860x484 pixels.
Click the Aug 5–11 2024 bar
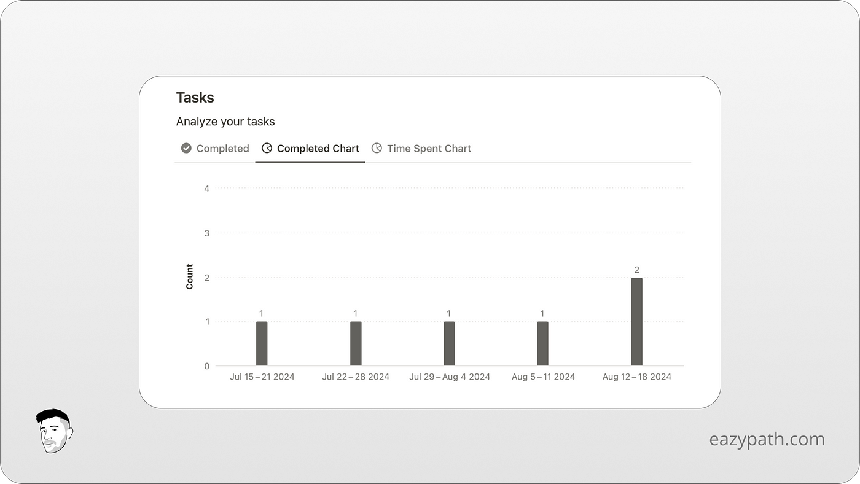tap(542, 342)
